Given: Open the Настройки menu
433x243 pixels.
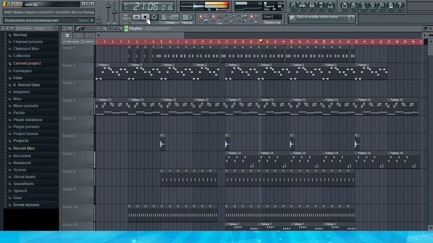Looking at the screenshot, I should (x=63, y=12).
